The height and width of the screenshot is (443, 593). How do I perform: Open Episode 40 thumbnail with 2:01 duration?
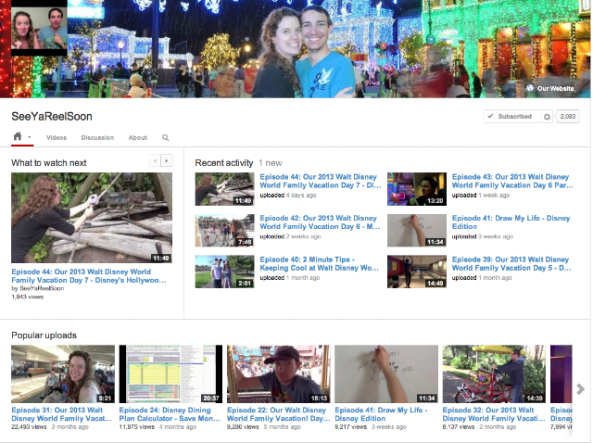224,272
